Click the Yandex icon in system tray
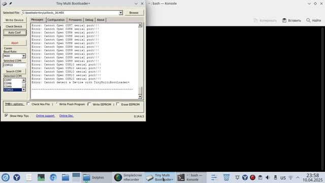 pyautogui.click(x=245, y=177)
